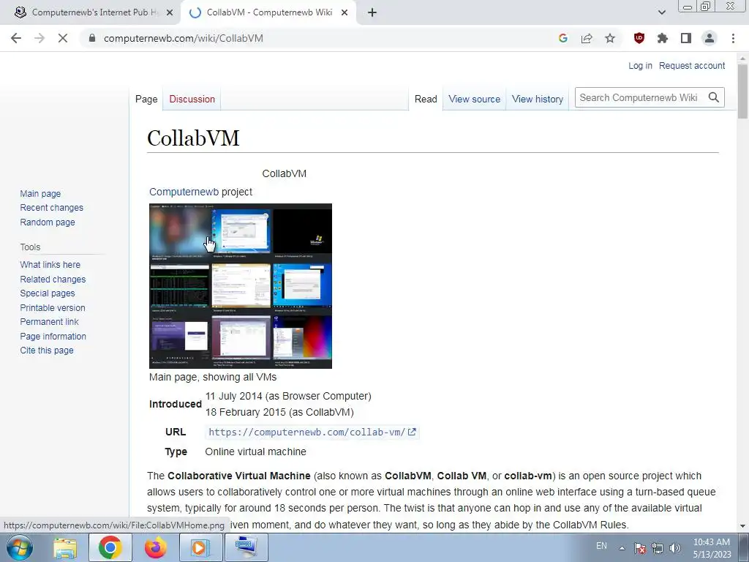Screen dimensions: 749x562
Task: Click the address bar URL
Action: click(x=184, y=38)
